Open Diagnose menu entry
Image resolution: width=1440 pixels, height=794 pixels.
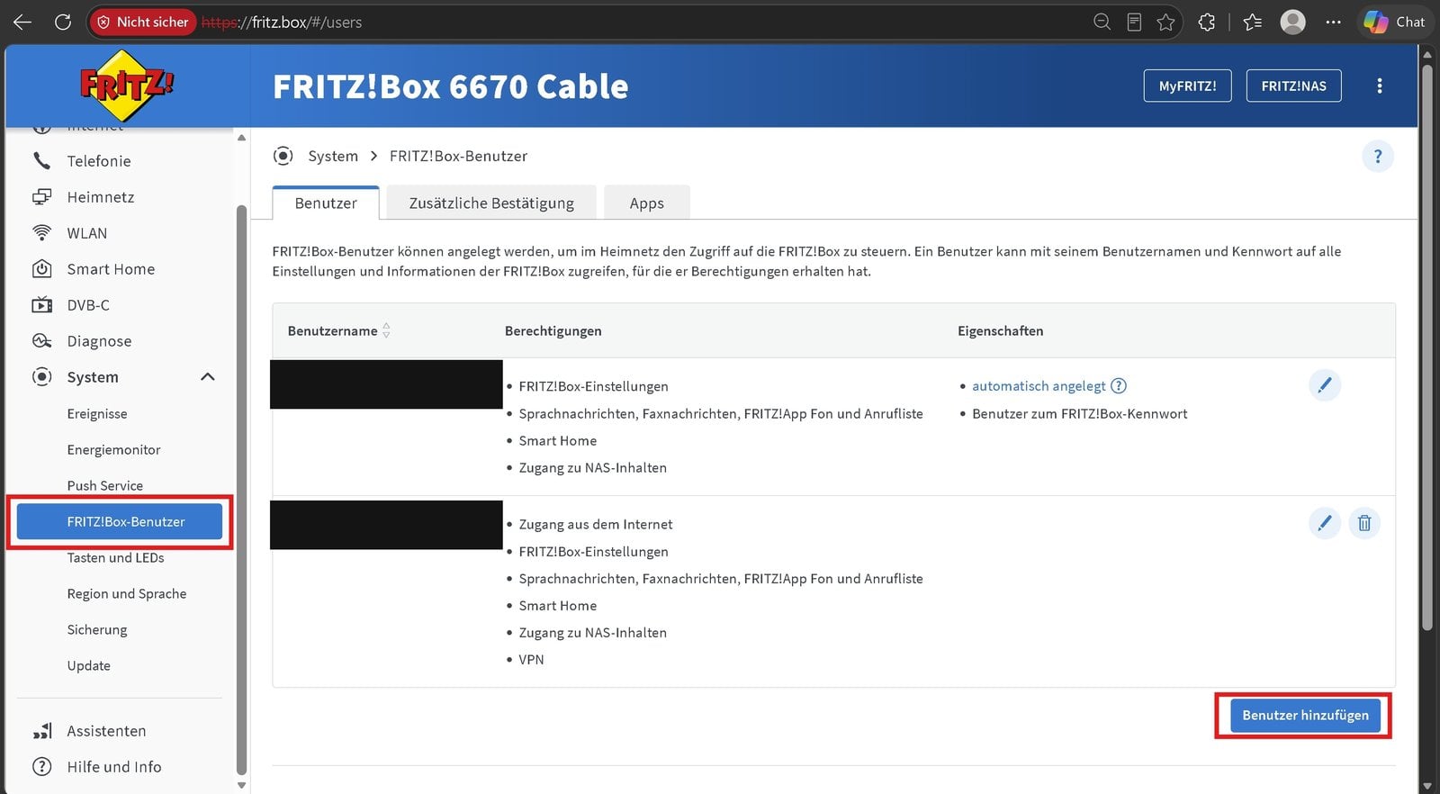[99, 341]
